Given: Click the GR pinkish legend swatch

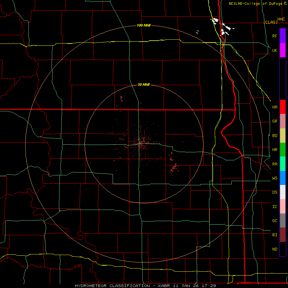Looking at the screenshot, I should [283, 121].
